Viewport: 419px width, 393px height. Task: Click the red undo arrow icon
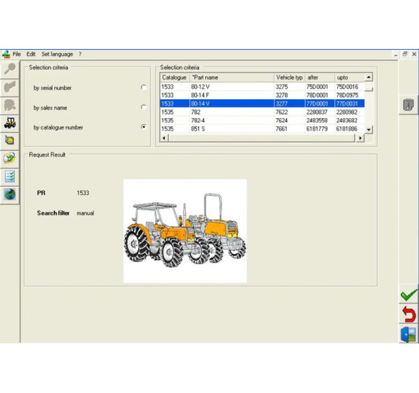click(x=409, y=315)
